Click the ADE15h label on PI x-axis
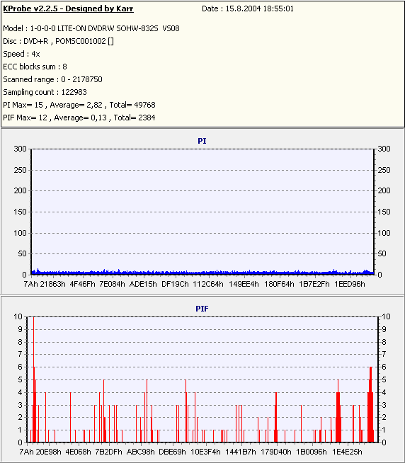This screenshot has height=463, width=405. (x=143, y=284)
